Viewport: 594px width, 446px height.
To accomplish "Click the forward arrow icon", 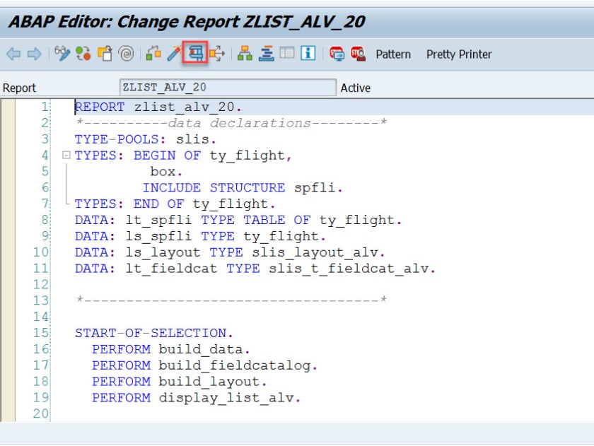I will pos(35,54).
